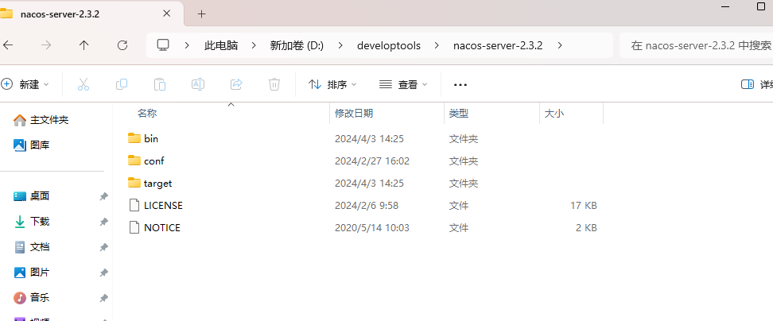
Task: Click the forward navigation arrow
Action: 46,45
